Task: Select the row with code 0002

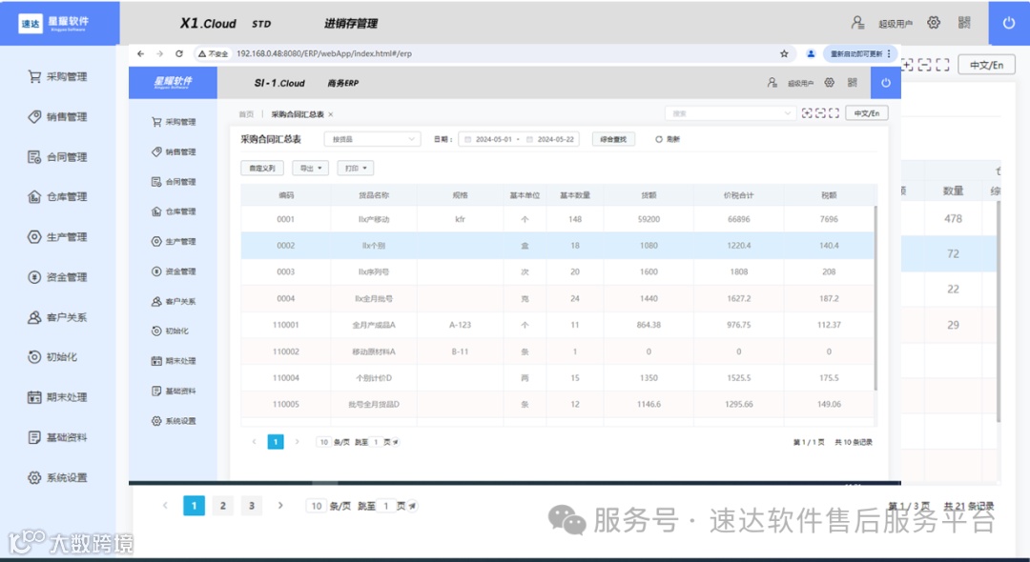Action: pyautogui.click(x=557, y=245)
